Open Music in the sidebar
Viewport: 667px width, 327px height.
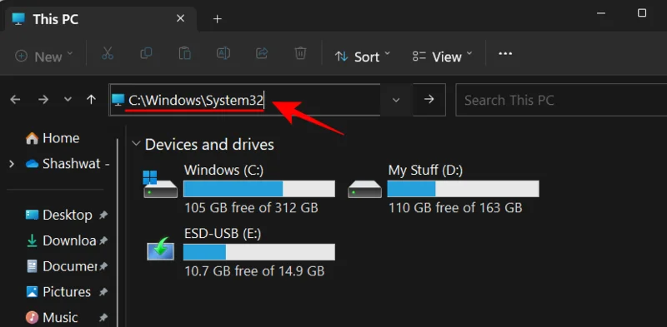coord(52,317)
